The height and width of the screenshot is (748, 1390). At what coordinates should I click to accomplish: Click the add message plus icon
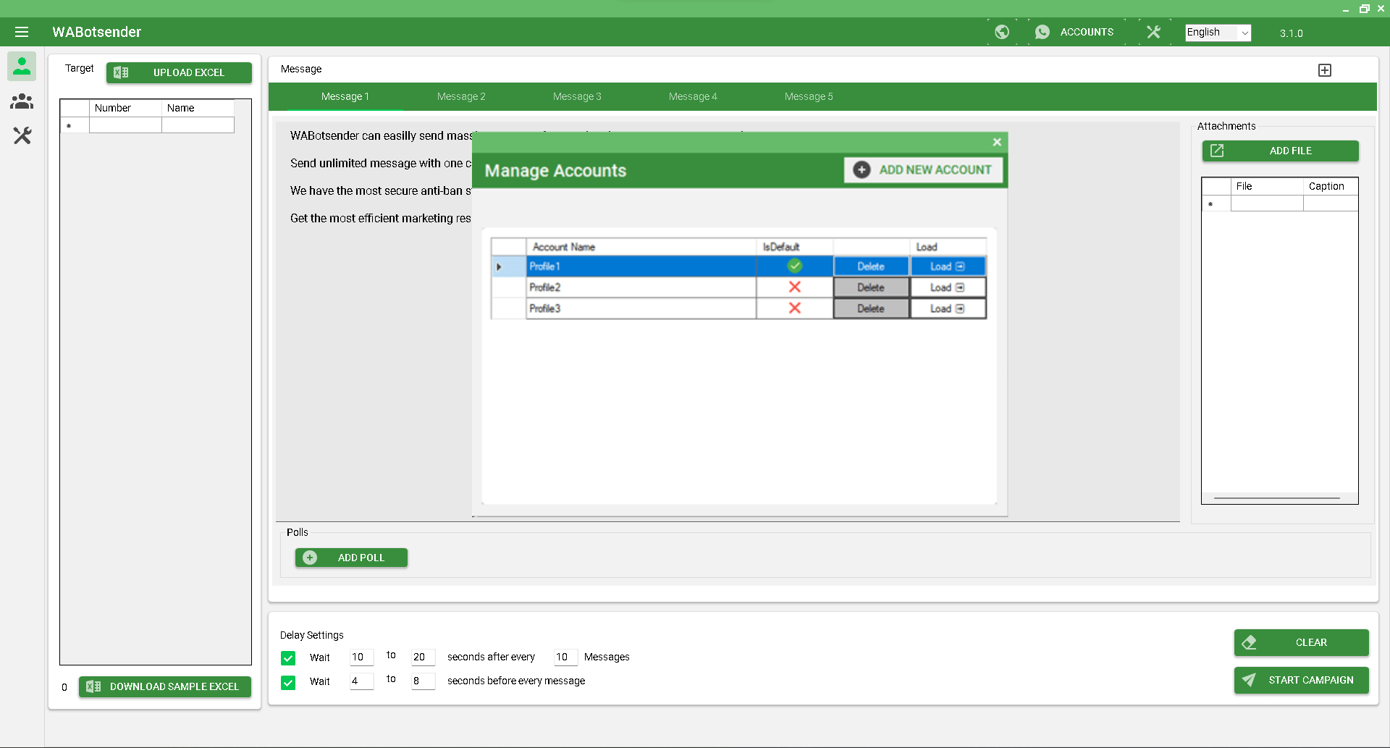tap(1324, 70)
